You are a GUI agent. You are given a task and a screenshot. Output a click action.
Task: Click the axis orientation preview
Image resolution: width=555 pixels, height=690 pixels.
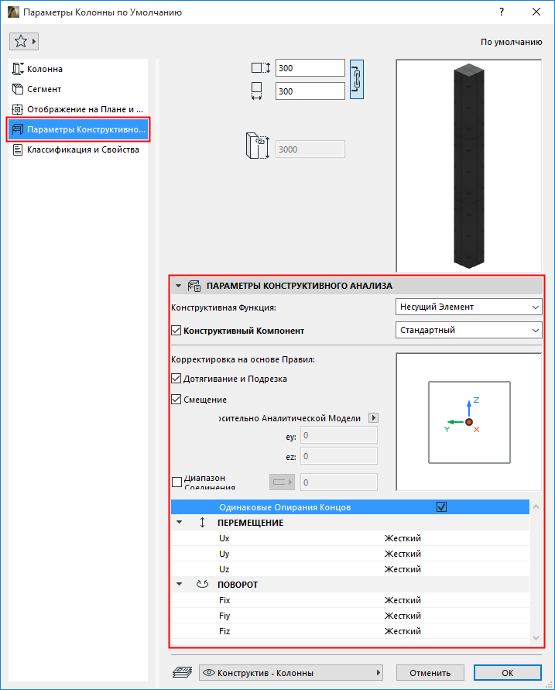[469, 422]
